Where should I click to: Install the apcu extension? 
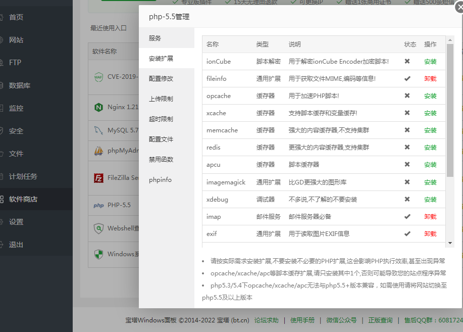(x=430, y=165)
